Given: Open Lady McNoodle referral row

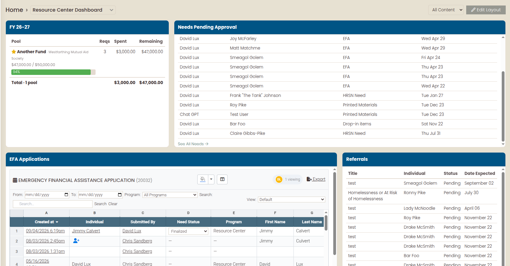Looking at the screenshot, I should [x=421, y=208].
